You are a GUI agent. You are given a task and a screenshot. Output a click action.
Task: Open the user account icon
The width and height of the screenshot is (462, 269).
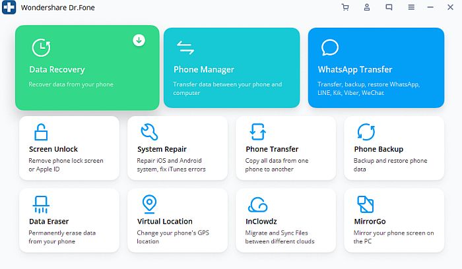(367, 7)
